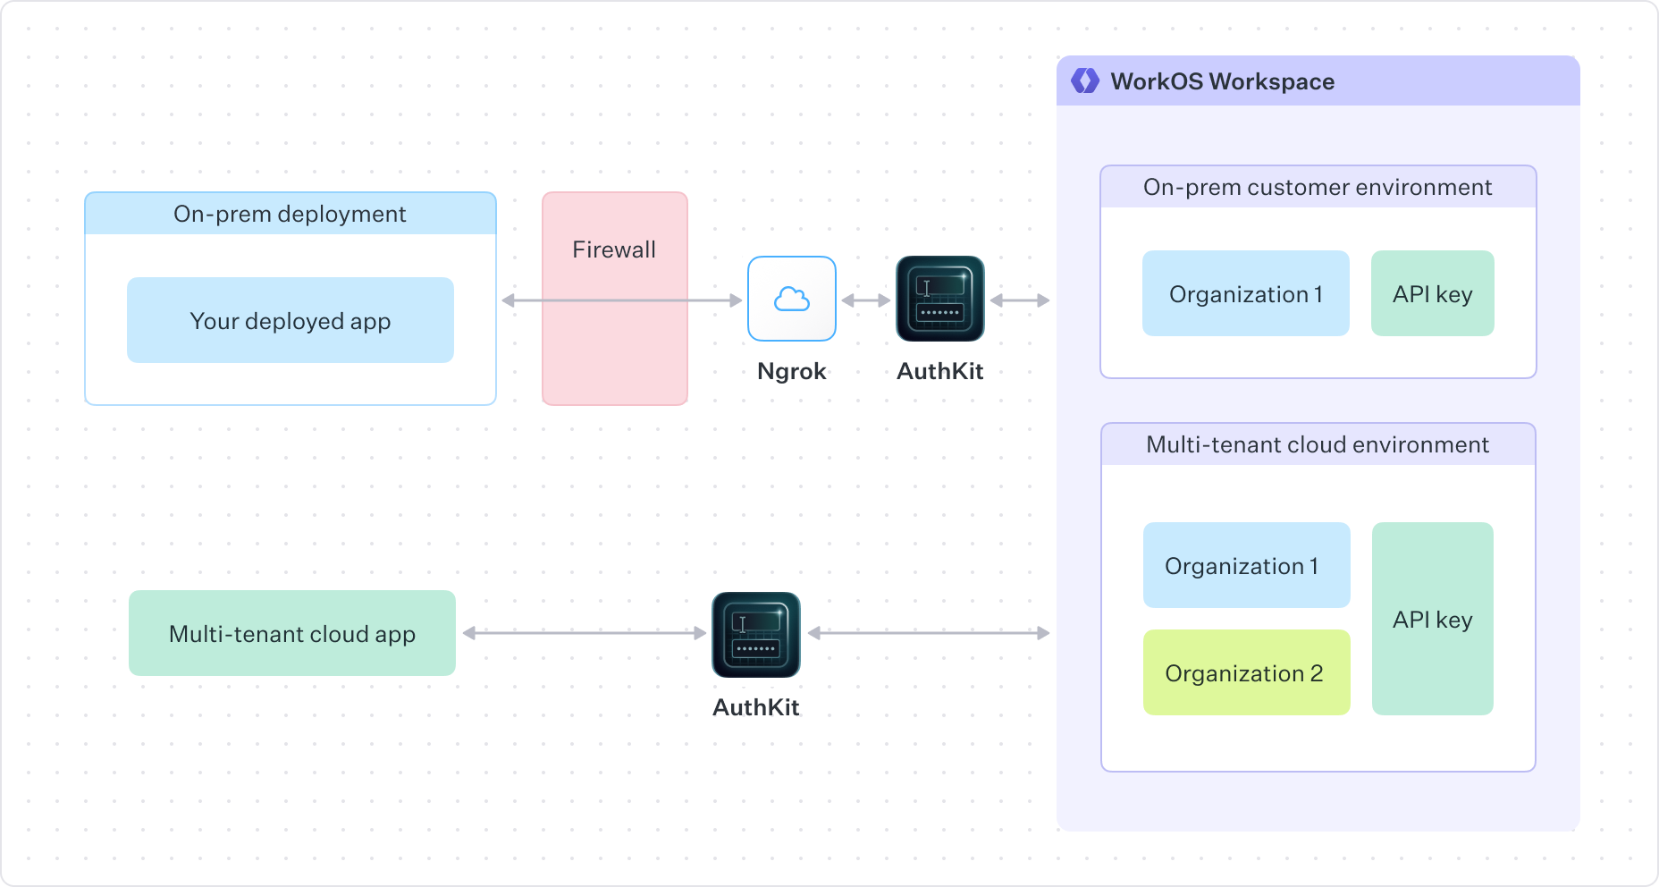Viewport: 1659px width, 887px height.
Task: Select Organization 2 in multi-tenant environment
Action: click(1246, 672)
